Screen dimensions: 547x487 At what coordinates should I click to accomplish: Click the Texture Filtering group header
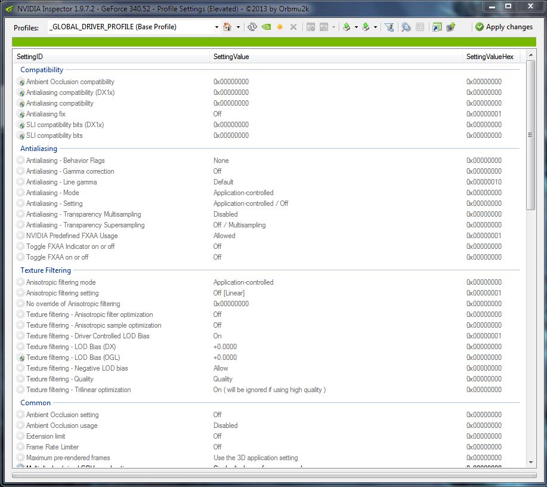tap(46, 270)
